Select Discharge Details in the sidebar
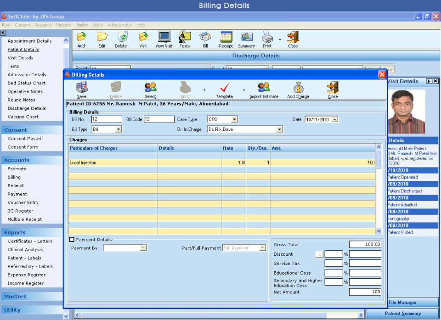Screen dimensions: 441x320 (27, 108)
